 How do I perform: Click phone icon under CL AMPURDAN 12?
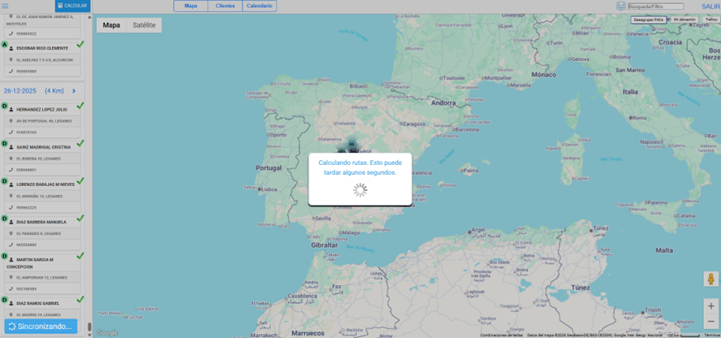[x=11, y=289]
